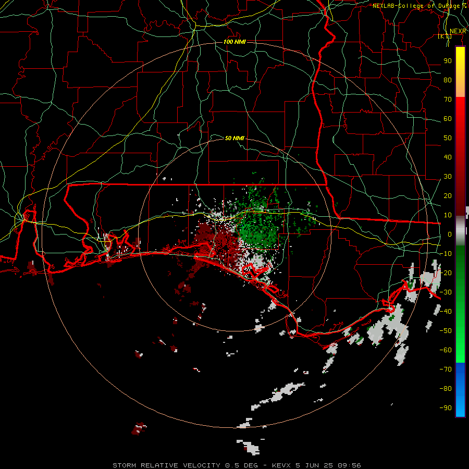Select the -80 value on the velocity scale
Image resolution: width=469 pixels, height=469 pixels.
coord(446,389)
